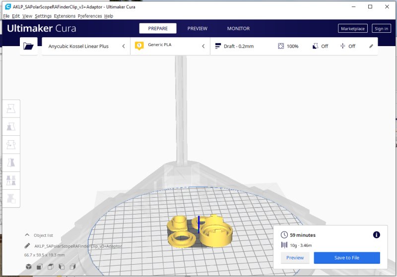397x277 pixels.
Task: Open the Settings menu
Action: (x=43, y=16)
